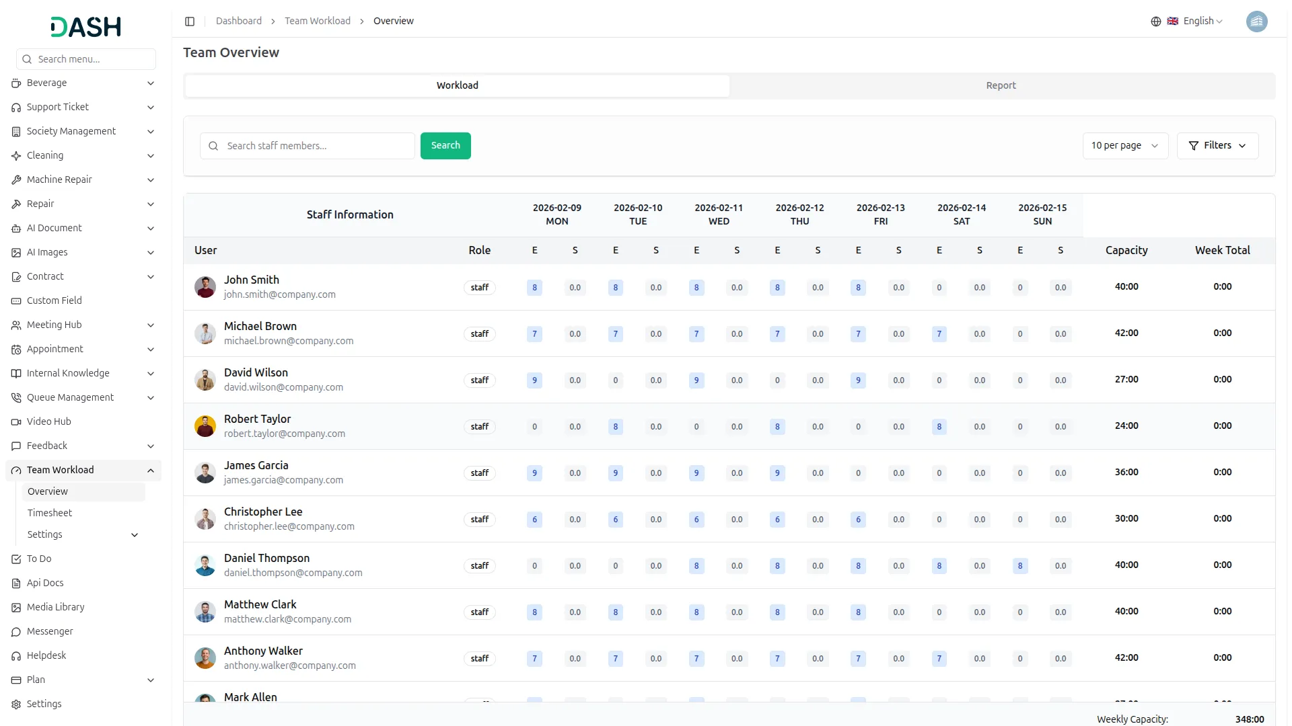Open Timesheet in sidebar submenu
The image size is (1292, 726).
50,513
